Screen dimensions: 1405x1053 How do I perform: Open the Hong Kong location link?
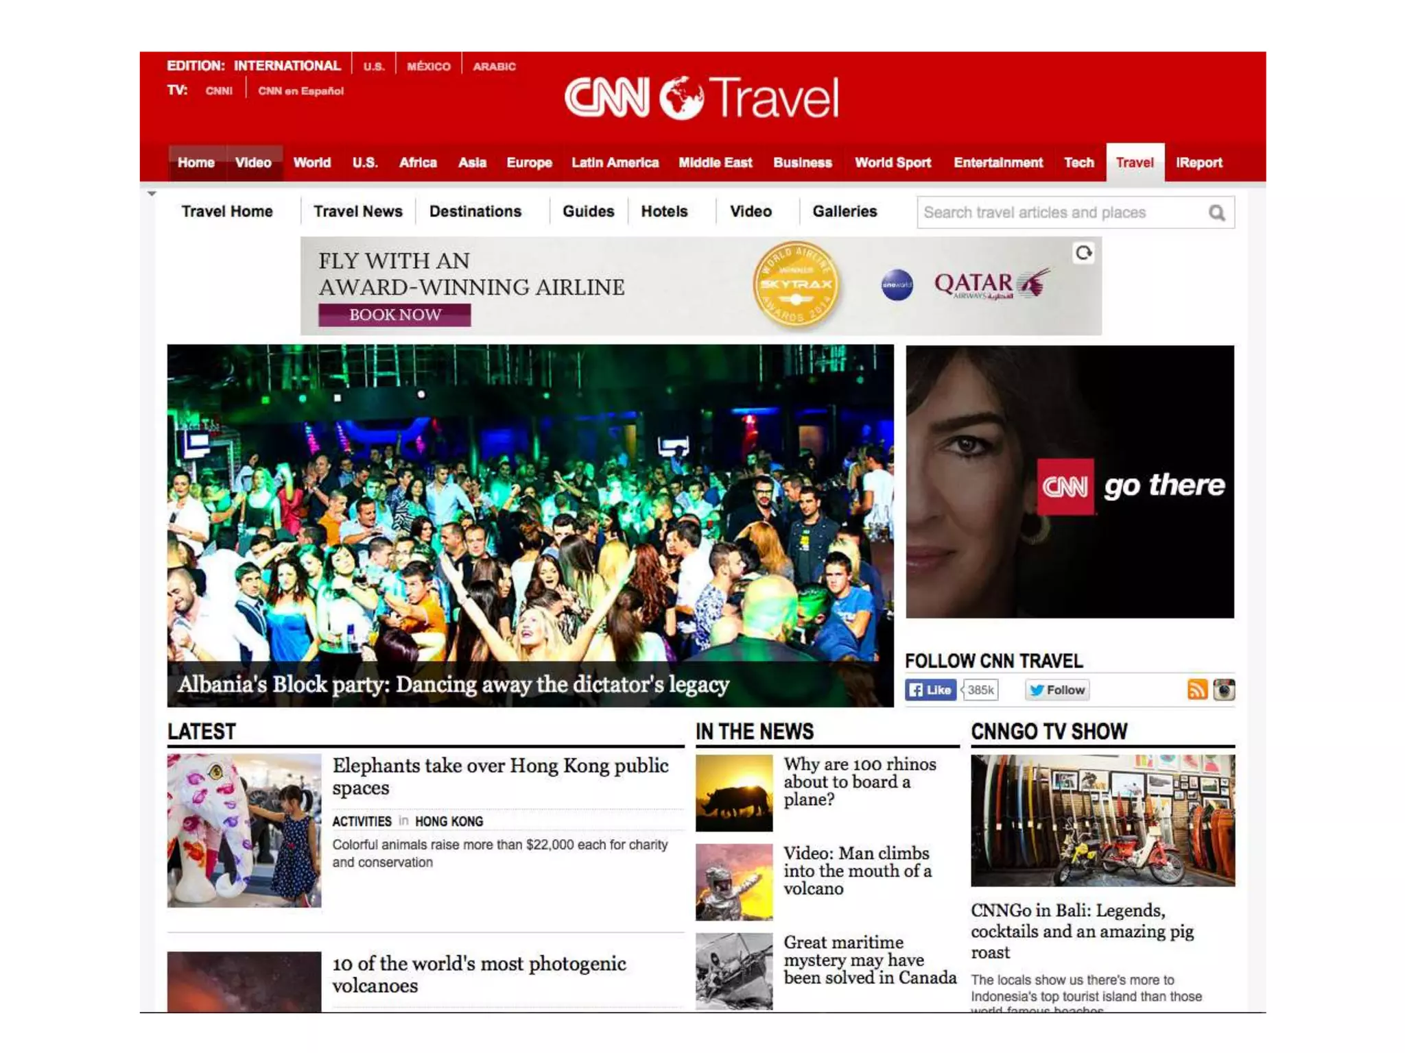pyautogui.click(x=449, y=821)
